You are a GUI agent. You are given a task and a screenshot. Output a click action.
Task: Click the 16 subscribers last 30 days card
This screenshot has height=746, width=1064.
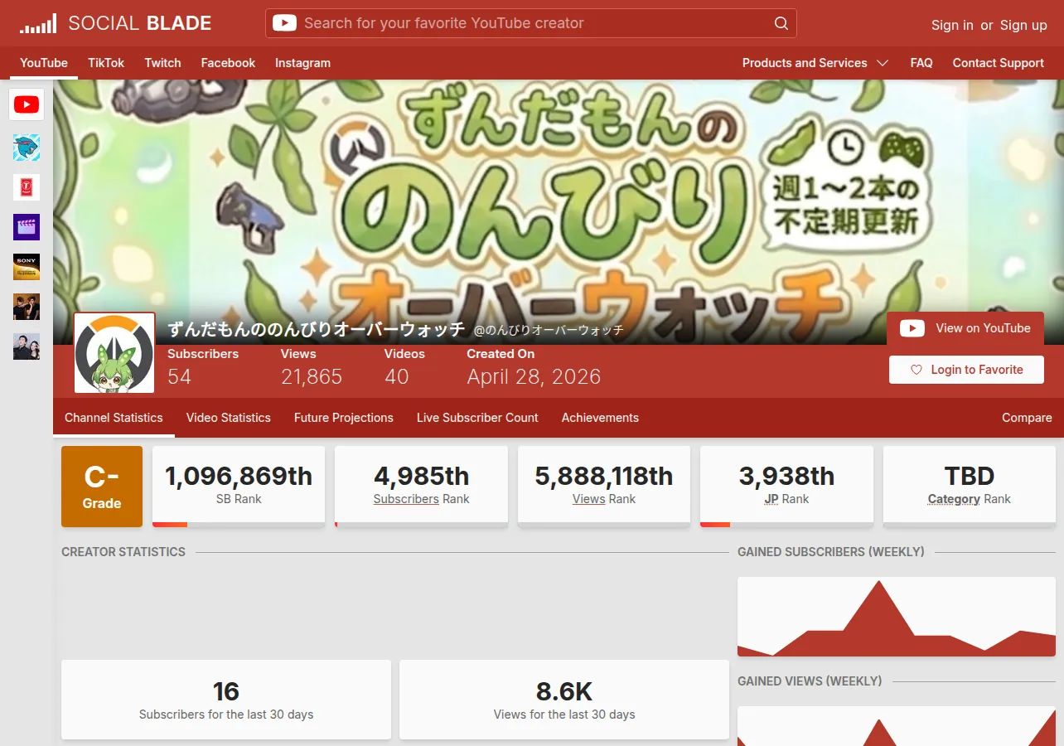coord(226,700)
